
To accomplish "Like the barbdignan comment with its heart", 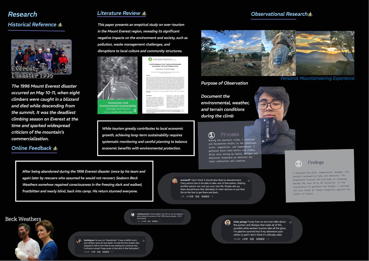I will tap(144, 241).
